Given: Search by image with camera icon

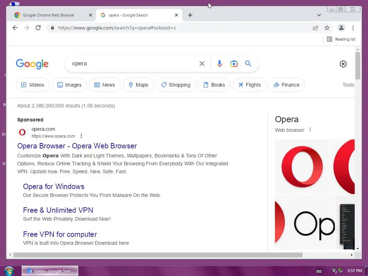Looking at the screenshot, I should 234,64.
